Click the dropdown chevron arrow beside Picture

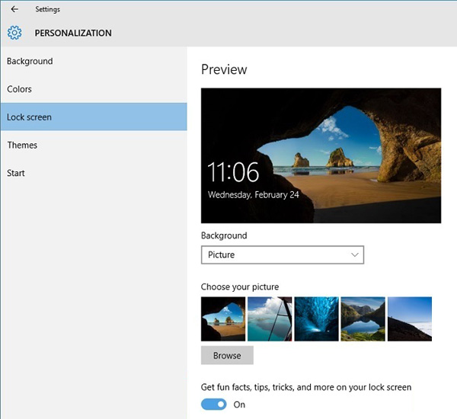355,255
